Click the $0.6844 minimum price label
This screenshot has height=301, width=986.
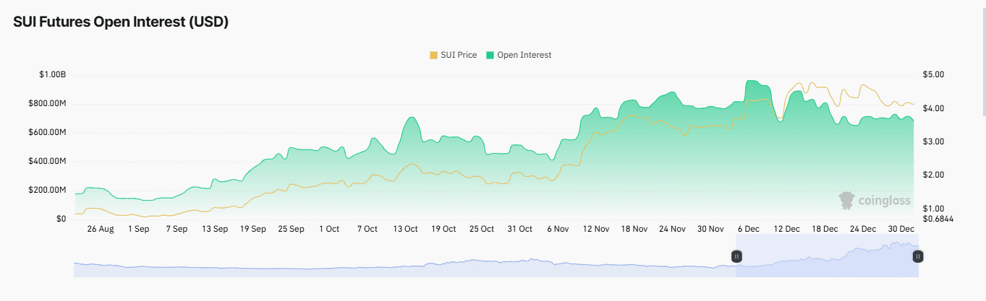[939, 219]
